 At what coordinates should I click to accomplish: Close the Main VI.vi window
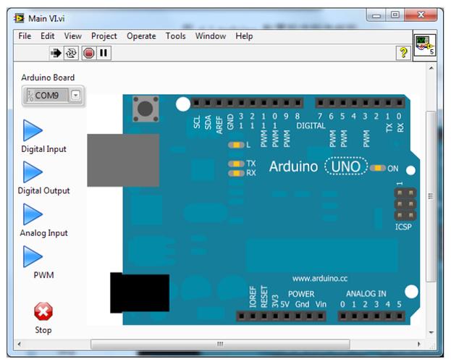421,15
